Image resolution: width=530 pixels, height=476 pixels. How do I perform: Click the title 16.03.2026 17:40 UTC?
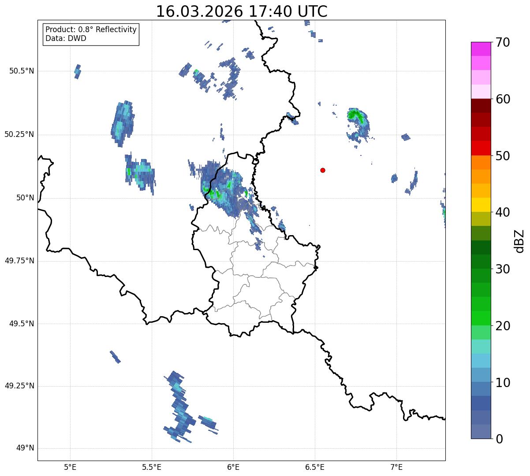(x=242, y=11)
